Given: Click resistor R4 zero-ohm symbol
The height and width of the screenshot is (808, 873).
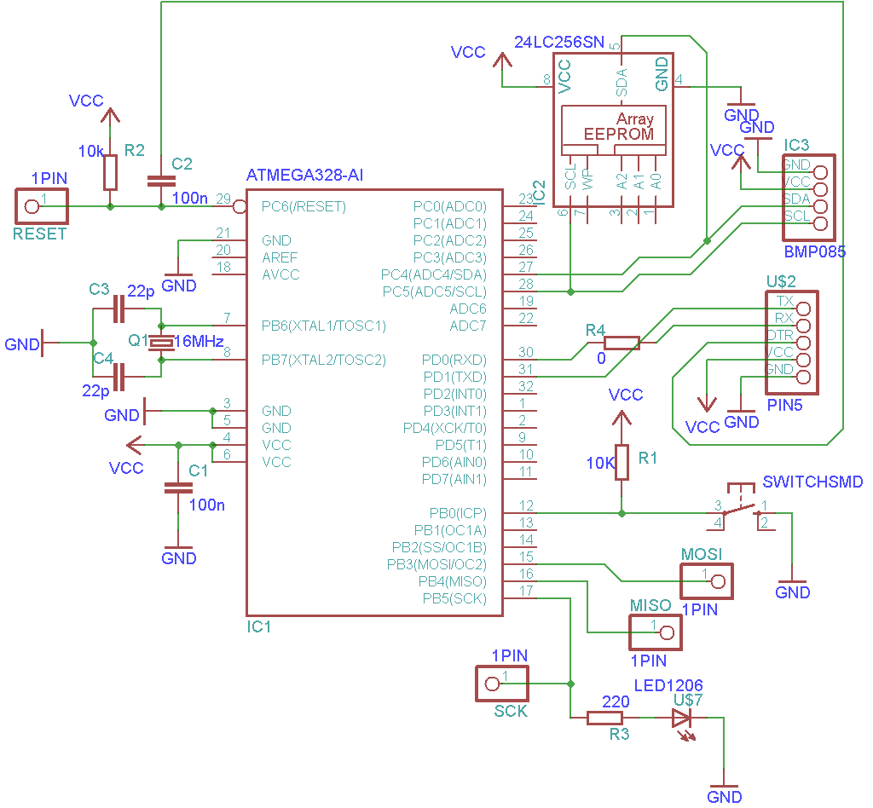Looking at the screenshot, I should coord(622,343).
